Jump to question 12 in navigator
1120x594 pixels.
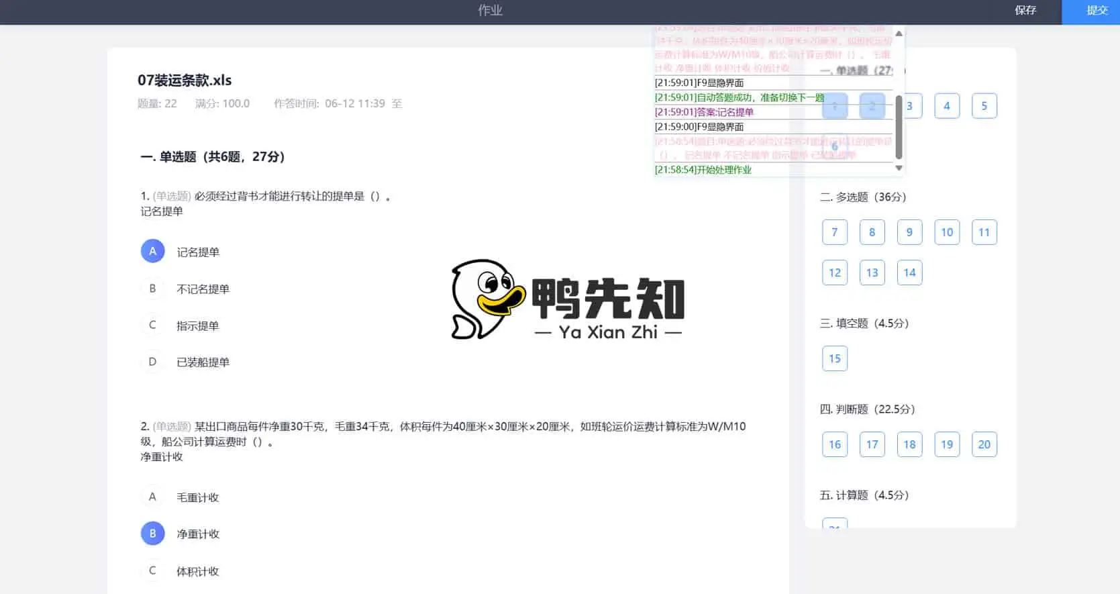click(x=835, y=273)
